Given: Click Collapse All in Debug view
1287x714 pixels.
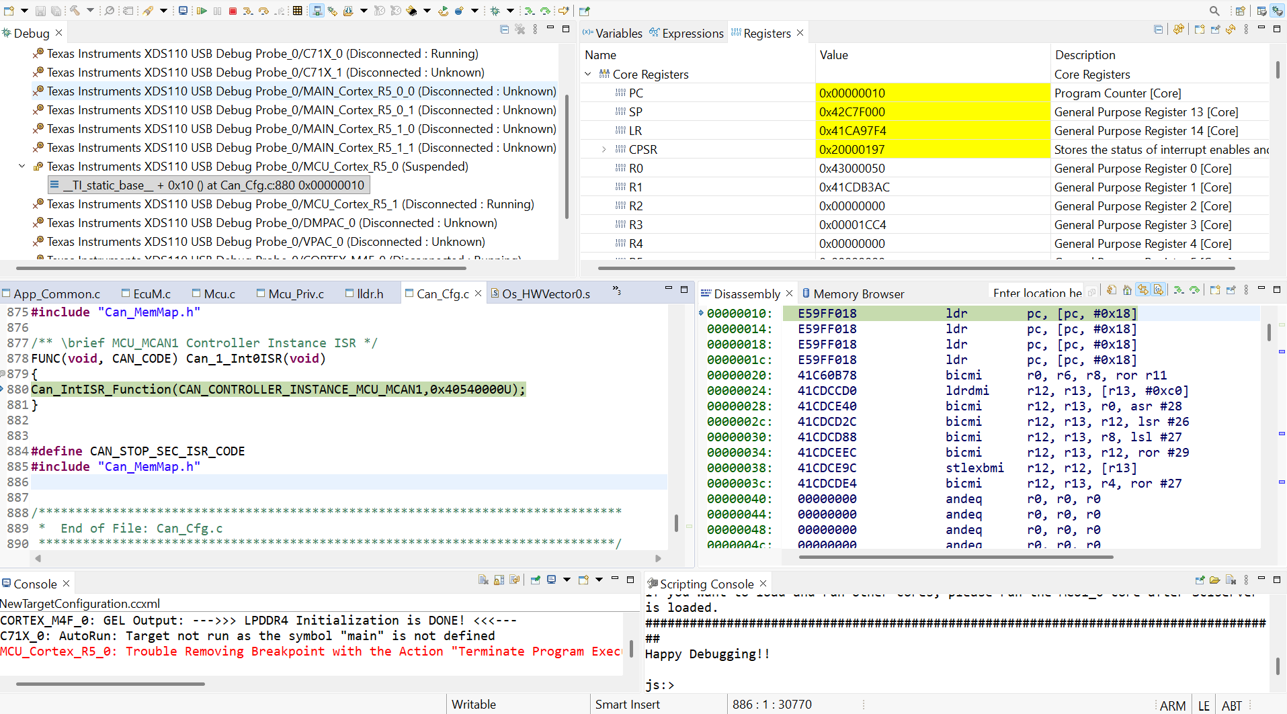Looking at the screenshot, I should coord(505,29).
